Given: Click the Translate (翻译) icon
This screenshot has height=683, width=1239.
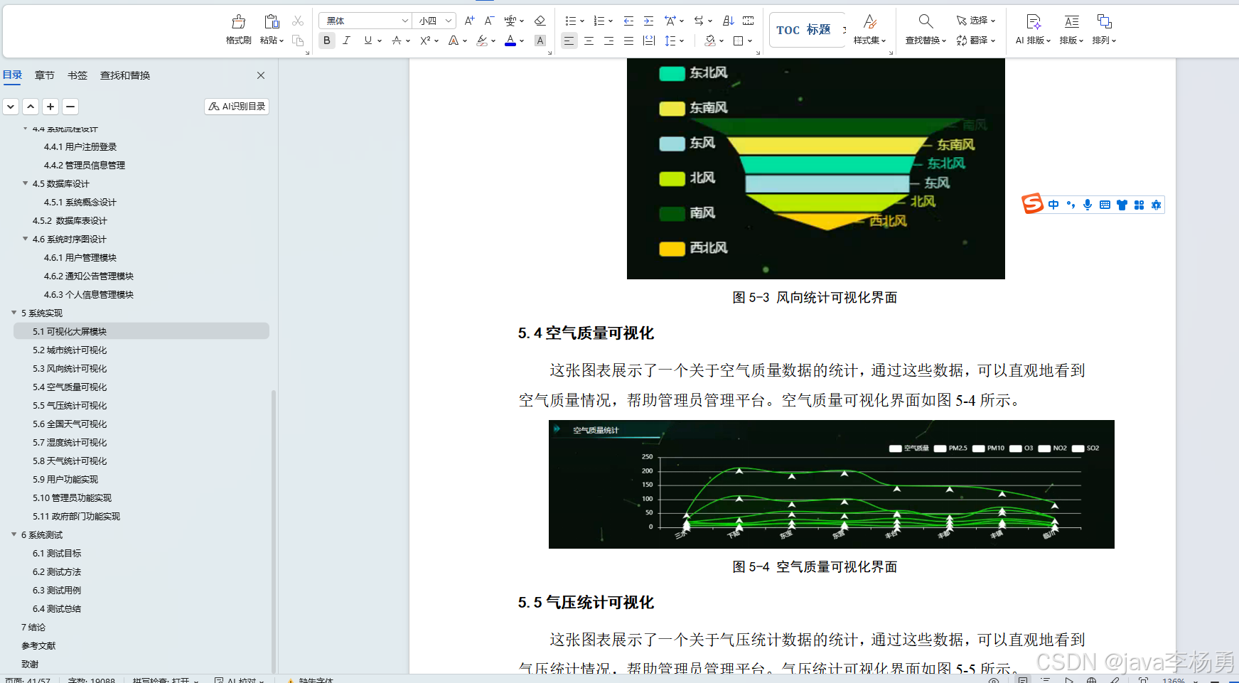Looking at the screenshot, I should (974, 41).
